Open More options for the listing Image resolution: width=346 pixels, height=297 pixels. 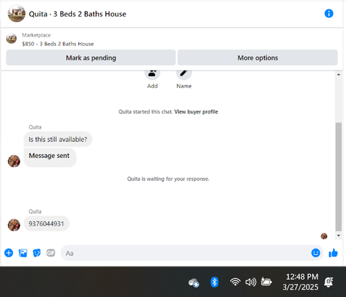[257, 57]
